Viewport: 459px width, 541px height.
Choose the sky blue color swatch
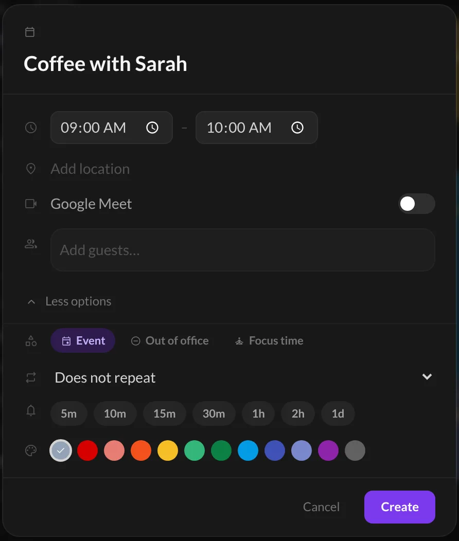(248, 450)
